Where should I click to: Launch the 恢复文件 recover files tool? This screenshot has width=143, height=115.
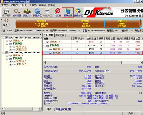point(27,13)
